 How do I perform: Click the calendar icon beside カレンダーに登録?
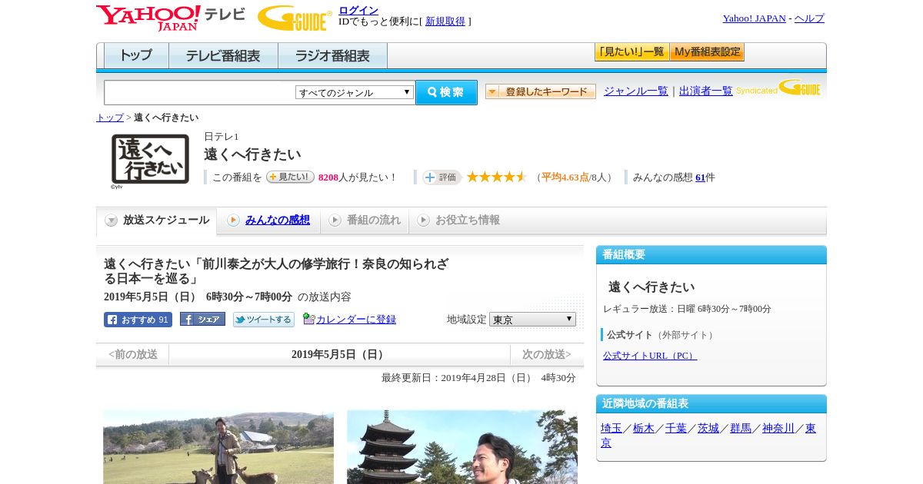(308, 319)
